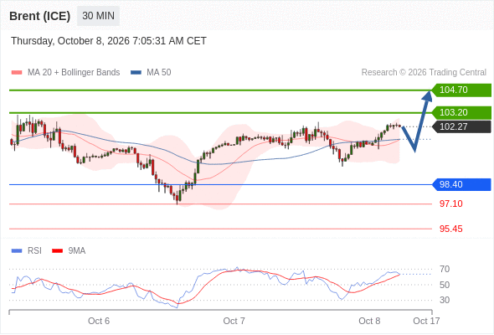Click the 'Research © 2026 Trading Central' credit
494x335 pixels.
tap(424, 73)
